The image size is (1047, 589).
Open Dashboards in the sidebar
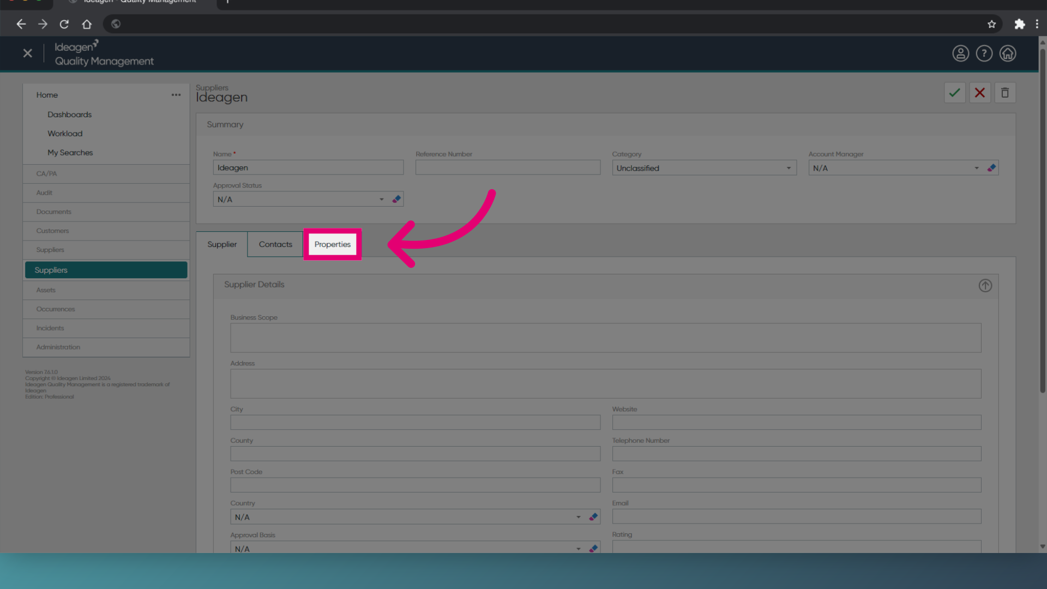point(69,115)
